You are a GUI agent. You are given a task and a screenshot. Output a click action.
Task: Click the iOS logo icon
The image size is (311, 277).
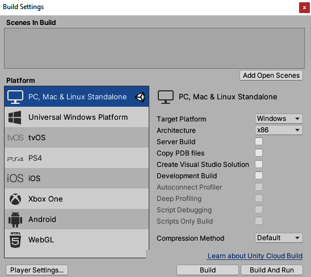pyautogui.click(x=15, y=178)
